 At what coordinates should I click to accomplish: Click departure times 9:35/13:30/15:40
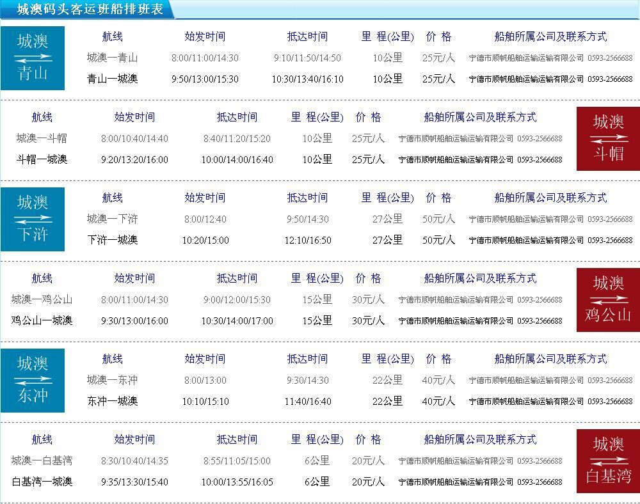(134, 482)
